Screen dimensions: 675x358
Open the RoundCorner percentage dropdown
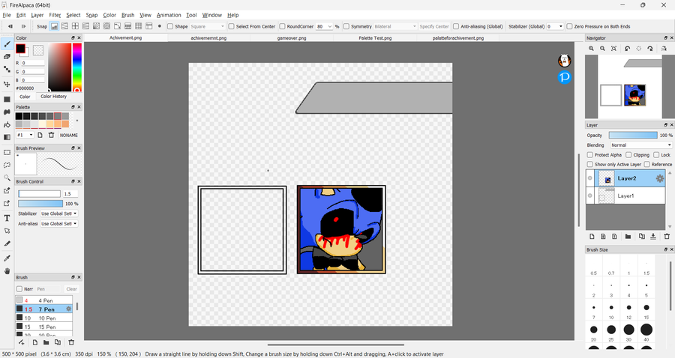pos(325,26)
